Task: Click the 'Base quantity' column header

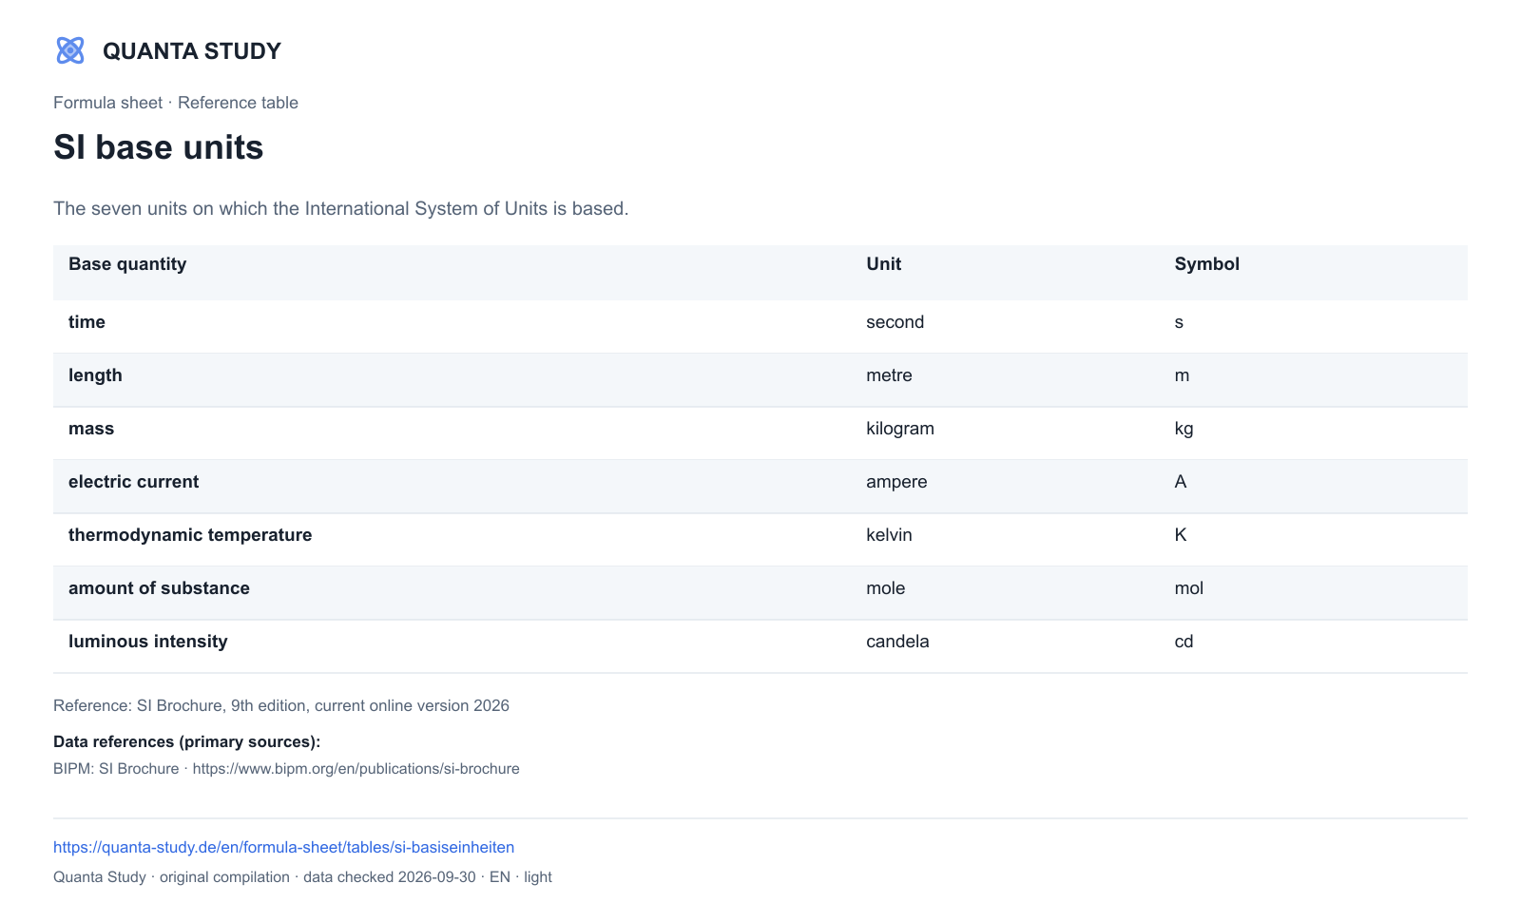Action: click(x=127, y=264)
